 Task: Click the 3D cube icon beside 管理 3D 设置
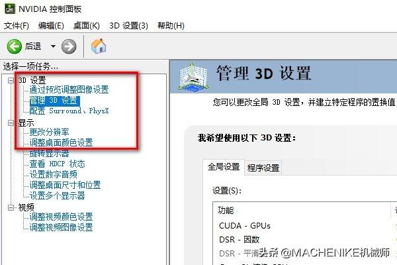coord(193,76)
